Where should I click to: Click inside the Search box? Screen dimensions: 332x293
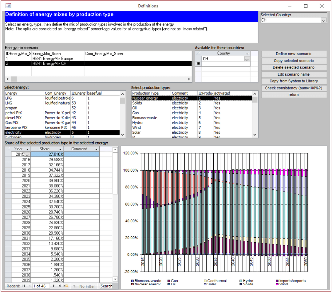coord(106,286)
